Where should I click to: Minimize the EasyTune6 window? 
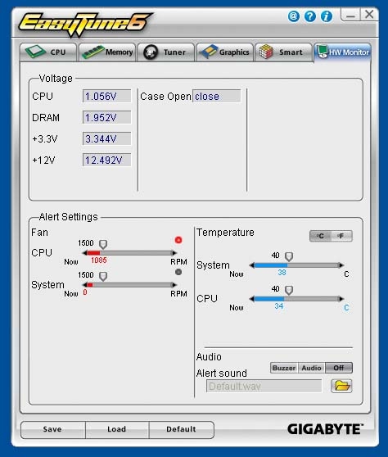350,15
